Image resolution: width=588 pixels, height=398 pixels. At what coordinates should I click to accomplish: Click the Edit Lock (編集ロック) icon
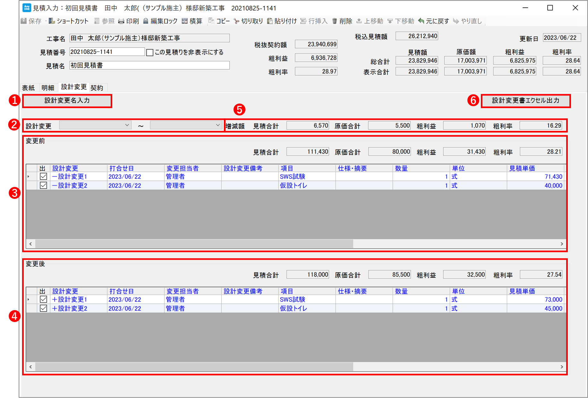coord(146,21)
